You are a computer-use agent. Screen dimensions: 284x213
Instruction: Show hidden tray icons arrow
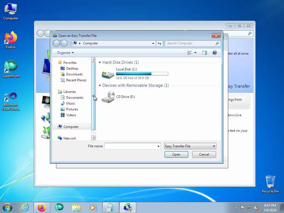(236, 208)
